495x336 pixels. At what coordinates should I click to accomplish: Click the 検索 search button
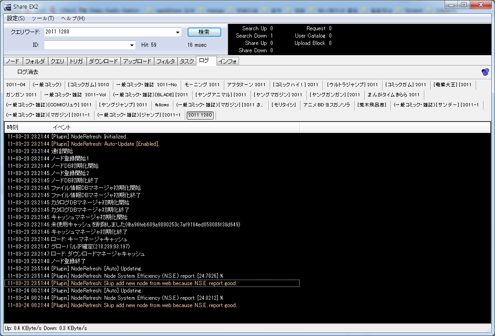(x=204, y=32)
